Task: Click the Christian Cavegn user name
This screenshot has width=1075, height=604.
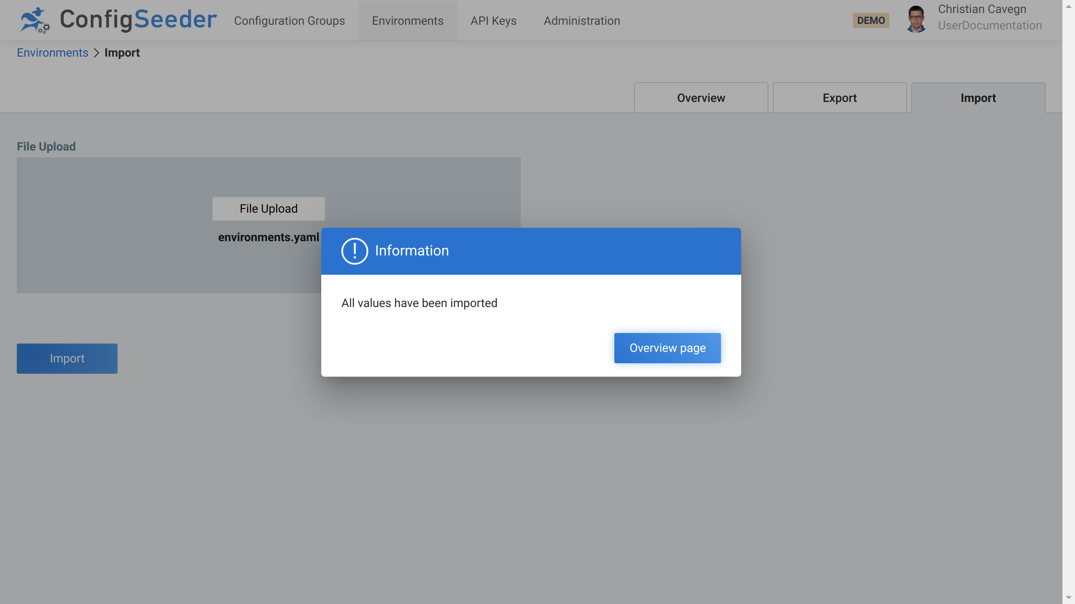Action: [982, 9]
